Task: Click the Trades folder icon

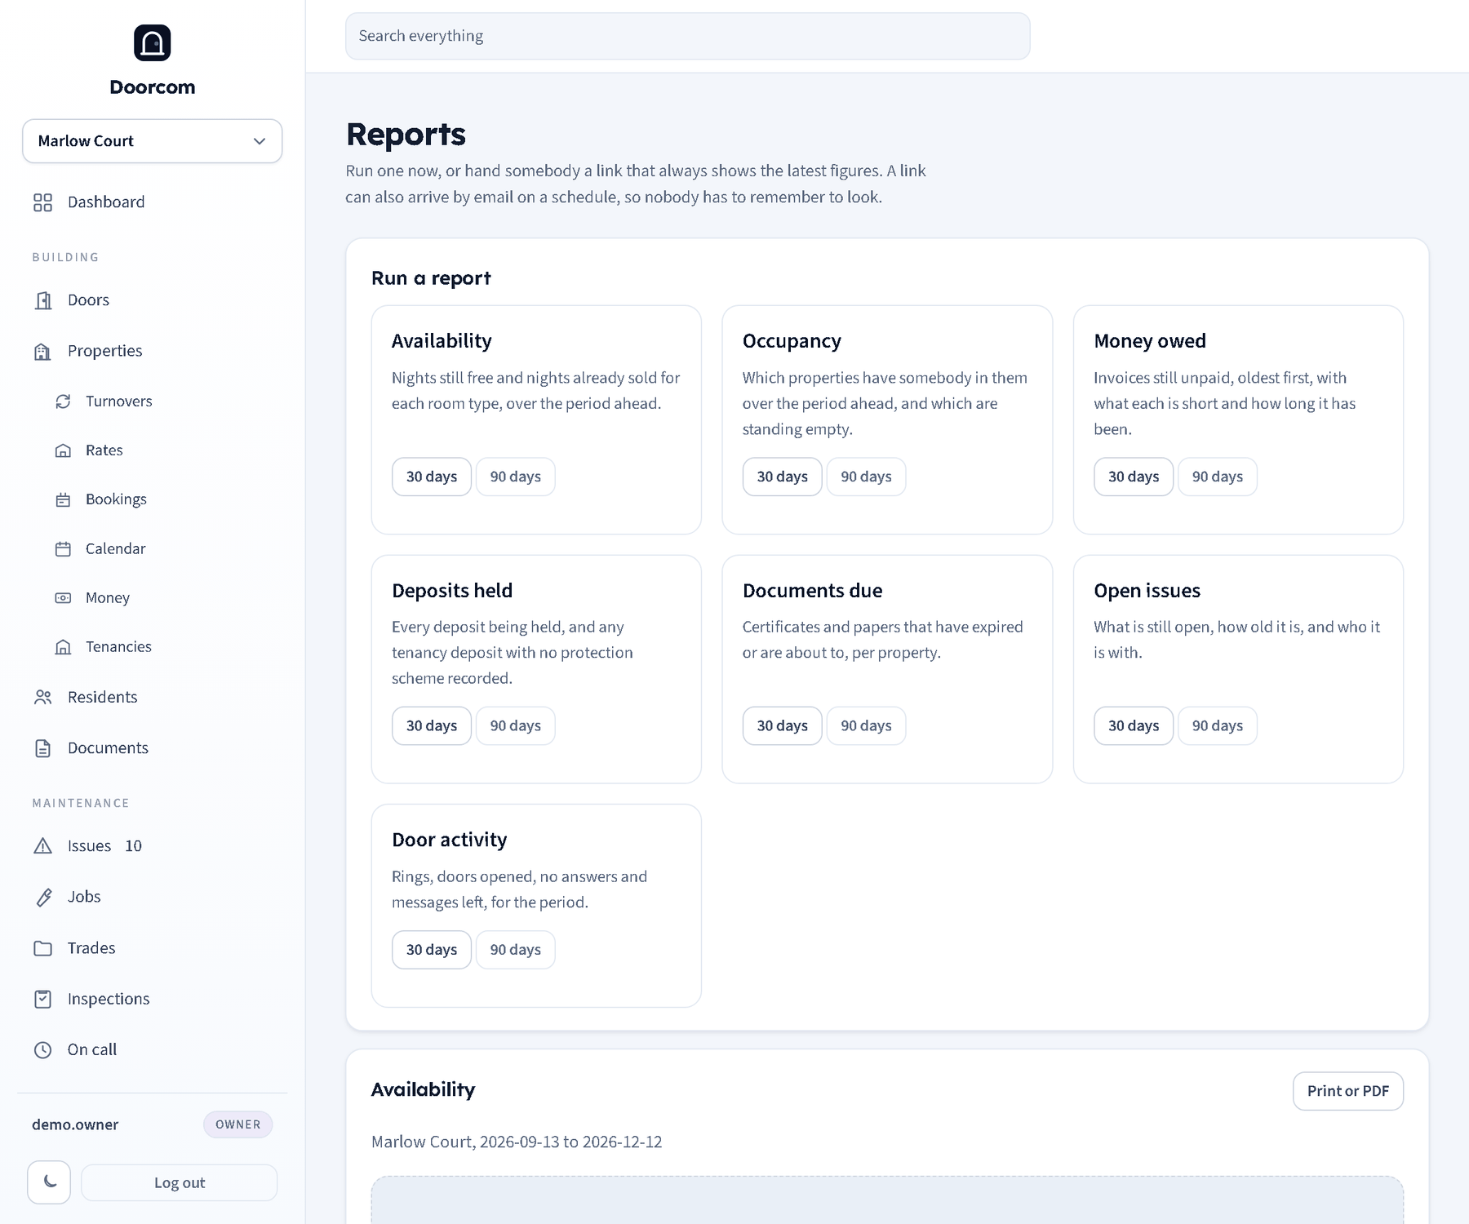Action: (x=42, y=948)
